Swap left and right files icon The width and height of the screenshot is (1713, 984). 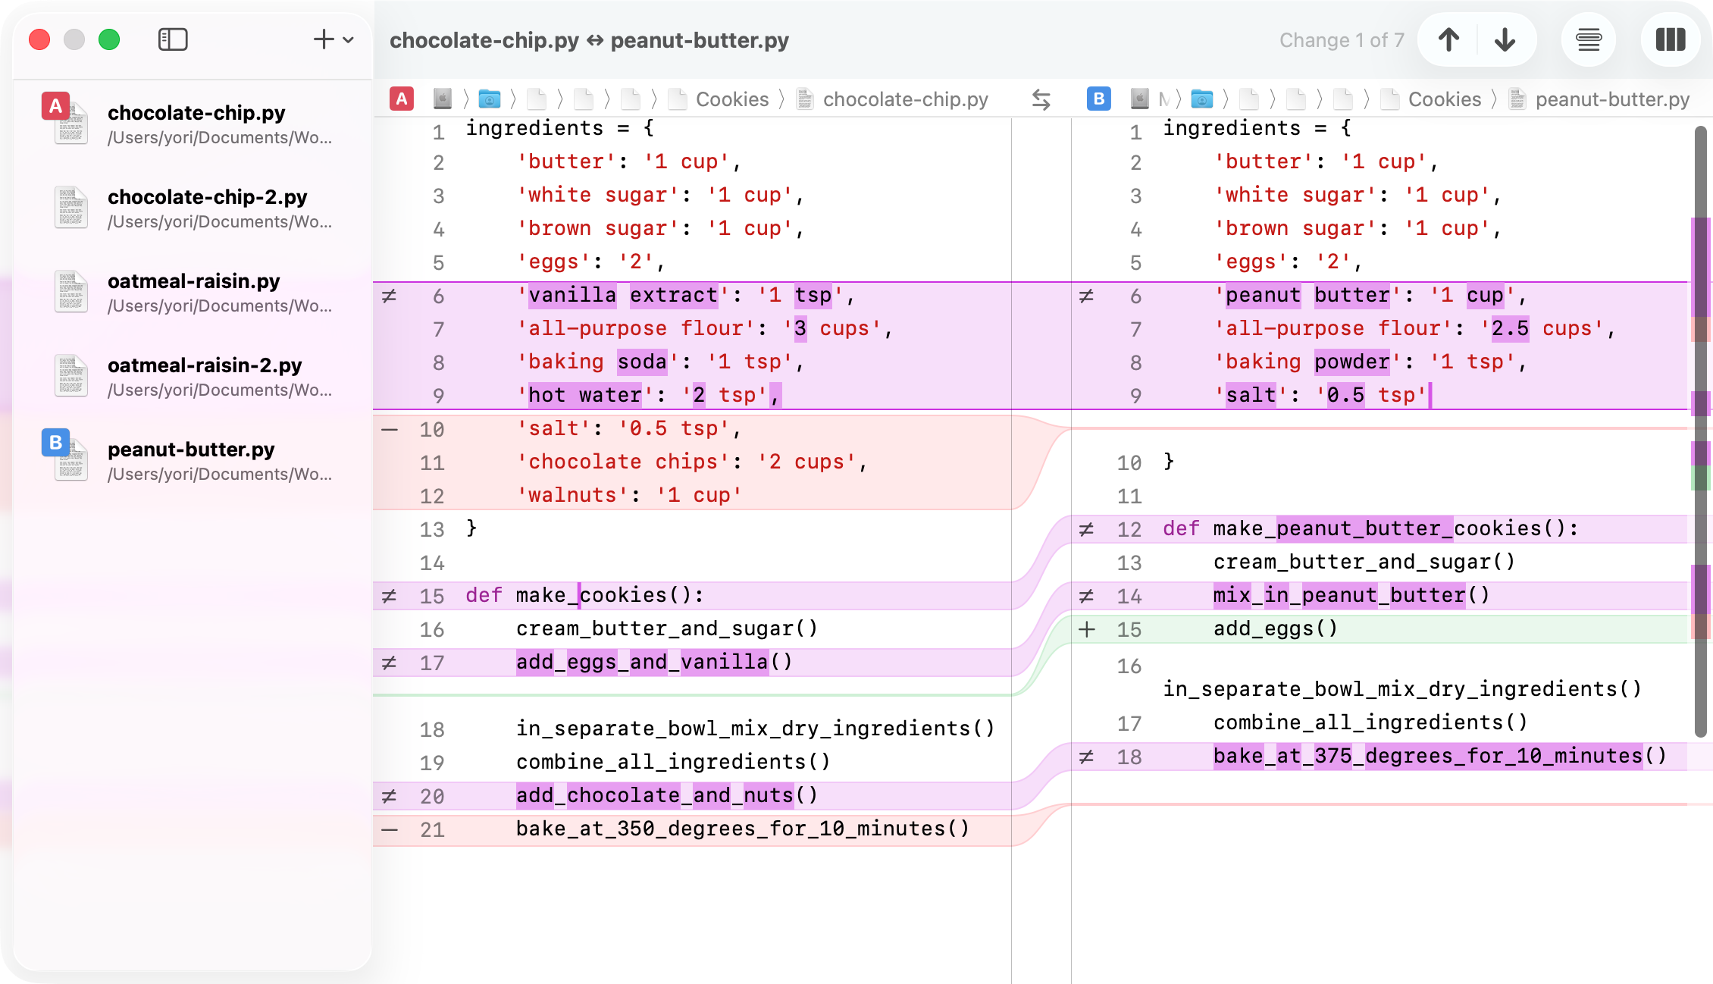(x=1041, y=99)
